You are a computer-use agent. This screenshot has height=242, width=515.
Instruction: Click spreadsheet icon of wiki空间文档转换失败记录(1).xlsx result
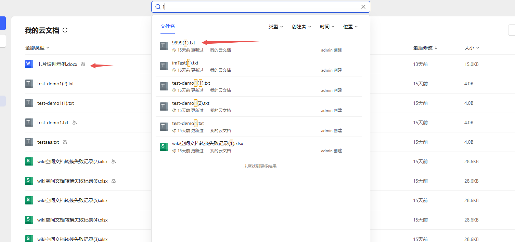(x=164, y=147)
